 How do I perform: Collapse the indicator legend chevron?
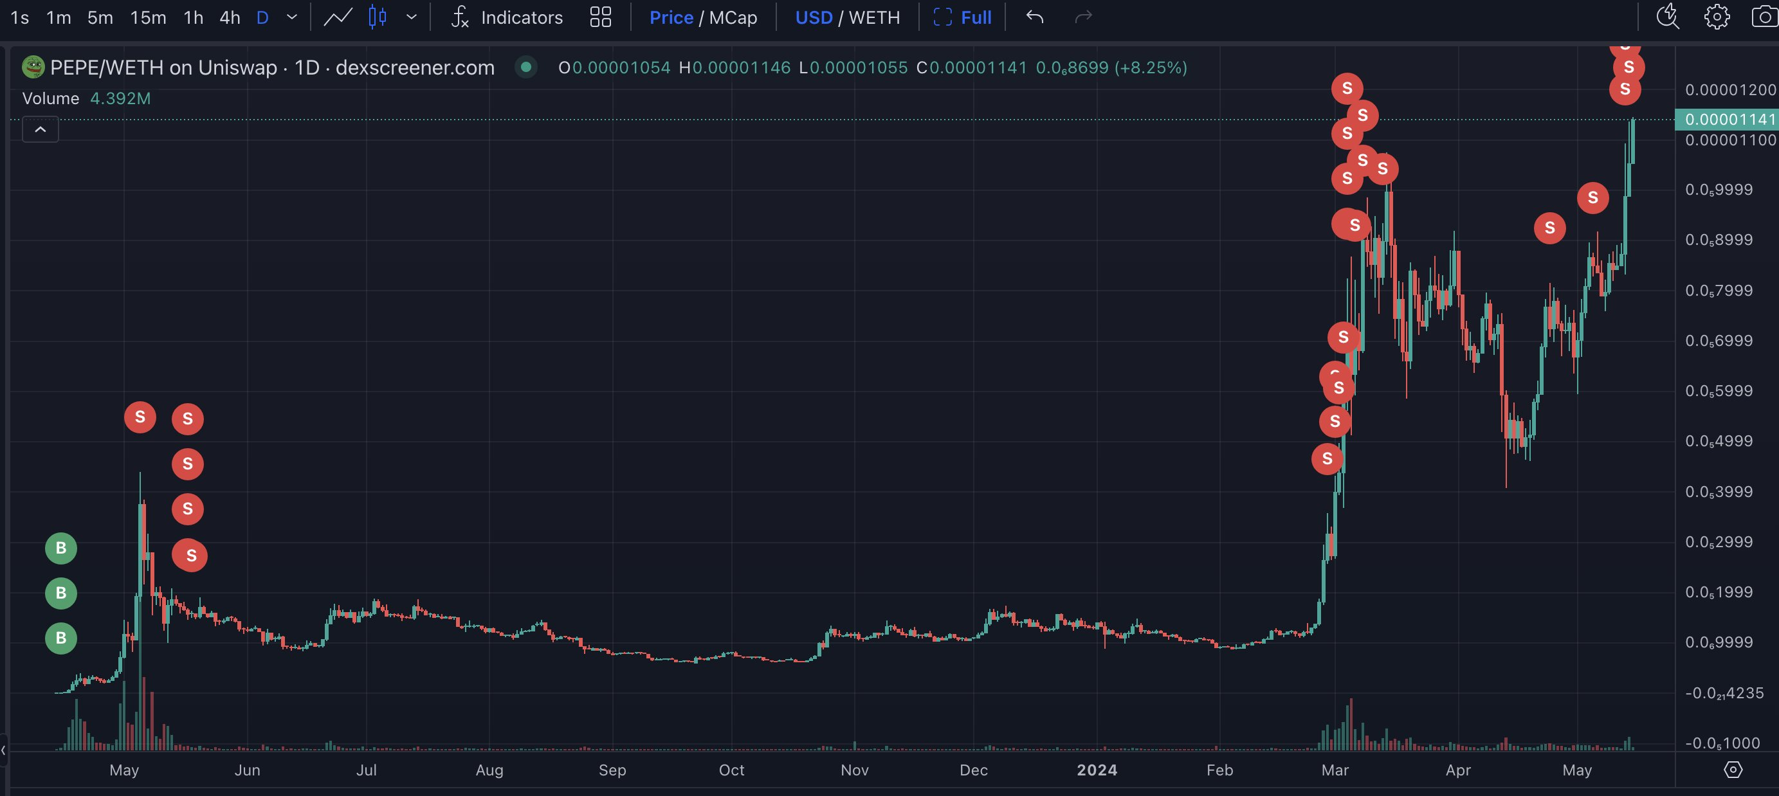pyautogui.click(x=40, y=130)
